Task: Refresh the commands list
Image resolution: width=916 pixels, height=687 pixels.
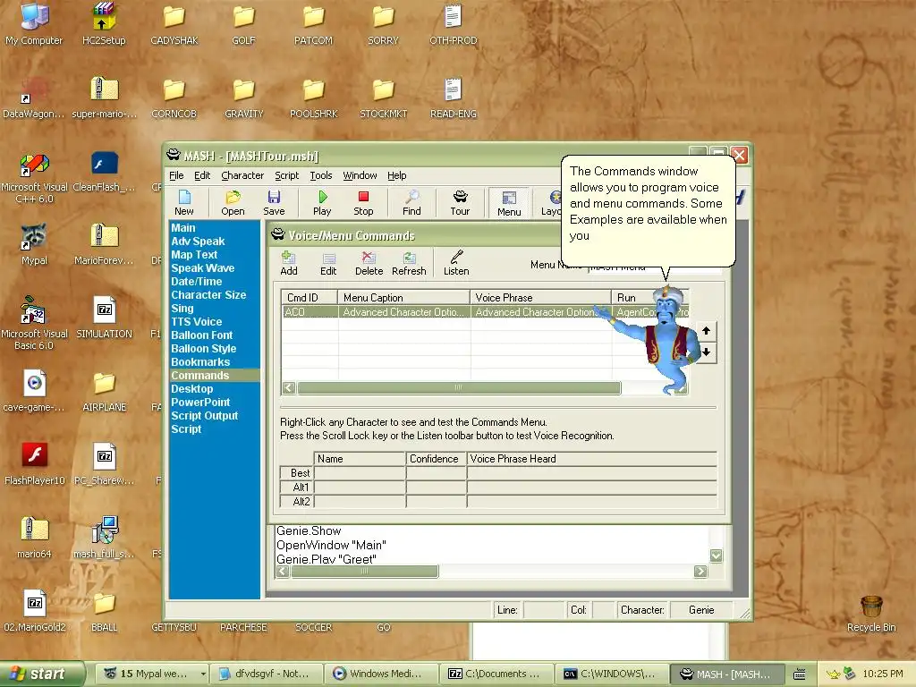Action: click(409, 264)
